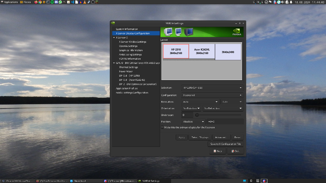Click the first monitor icon in banner
The height and width of the screenshot is (183, 326).
[168, 32]
